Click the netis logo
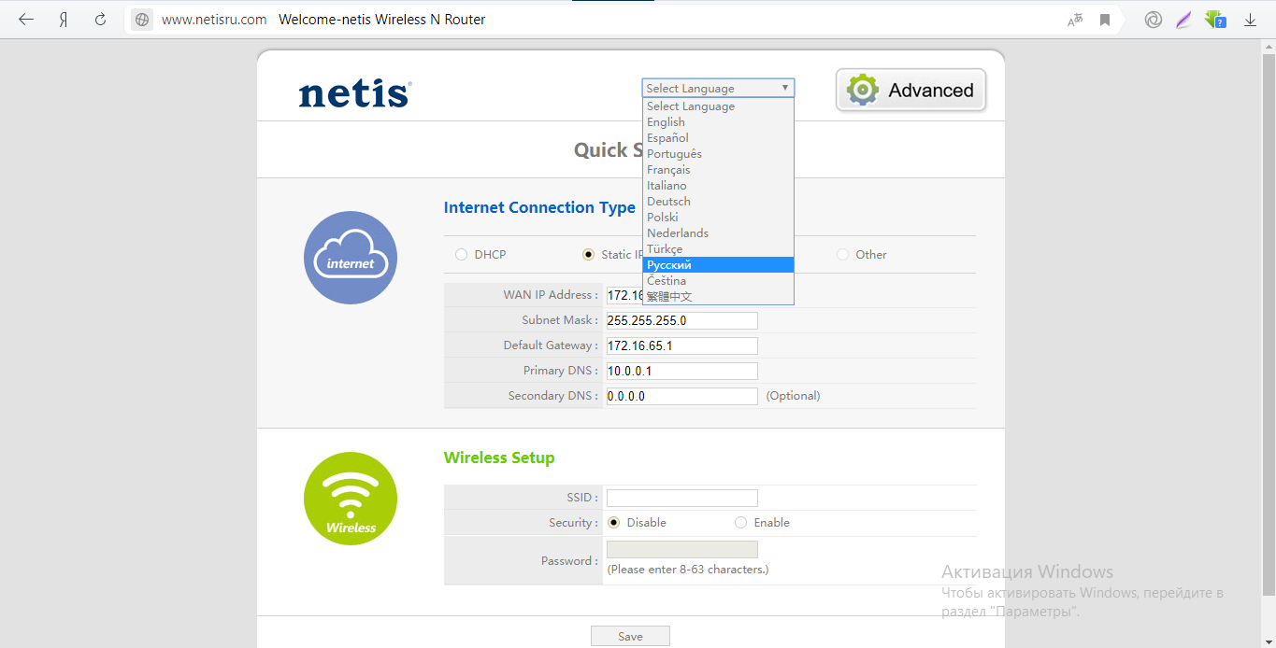This screenshot has width=1276, height=648. click(355, 93)
